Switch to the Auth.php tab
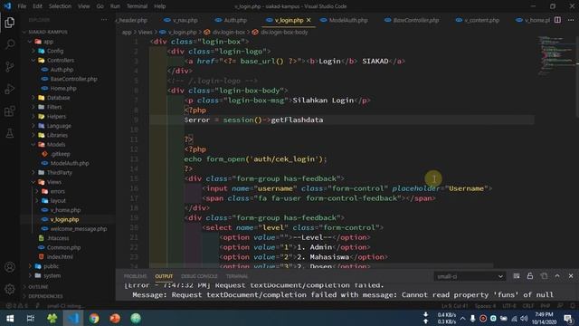Image resolution: width=579 pixels, height=326 pixels. tap(235, 20)
